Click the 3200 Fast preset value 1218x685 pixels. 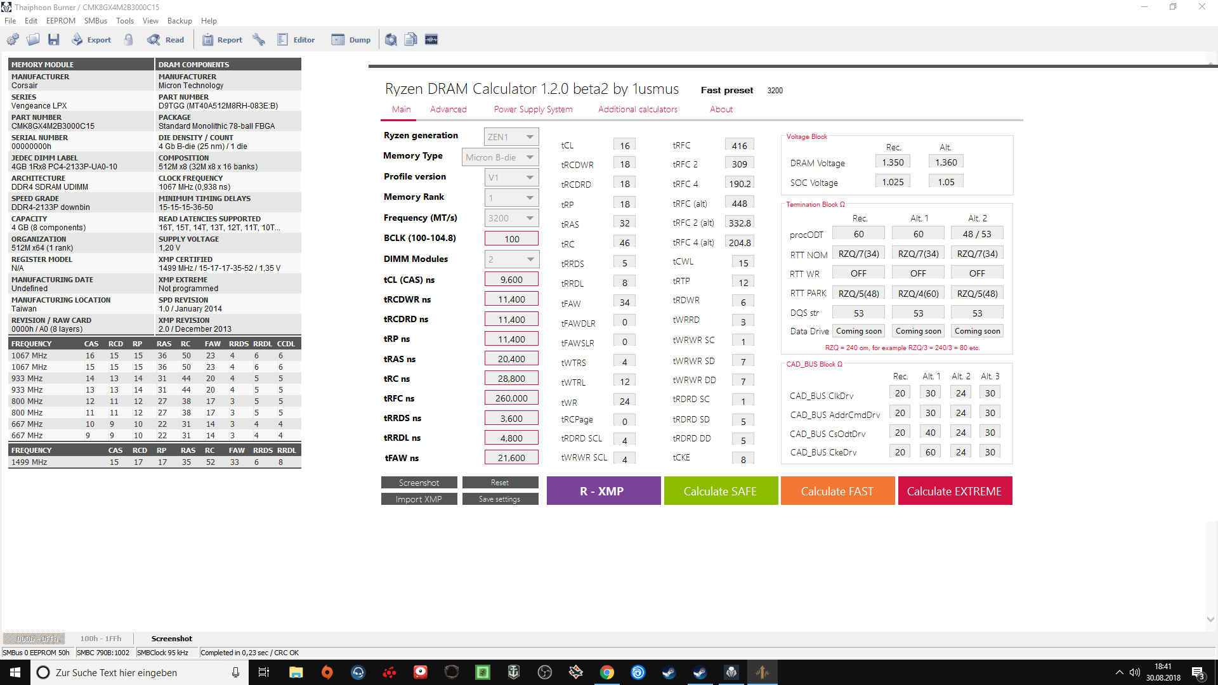coord(775,91)
